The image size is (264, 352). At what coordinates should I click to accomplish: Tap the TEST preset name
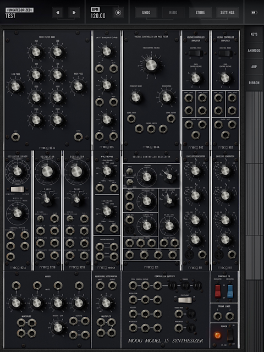coord(10,16)
